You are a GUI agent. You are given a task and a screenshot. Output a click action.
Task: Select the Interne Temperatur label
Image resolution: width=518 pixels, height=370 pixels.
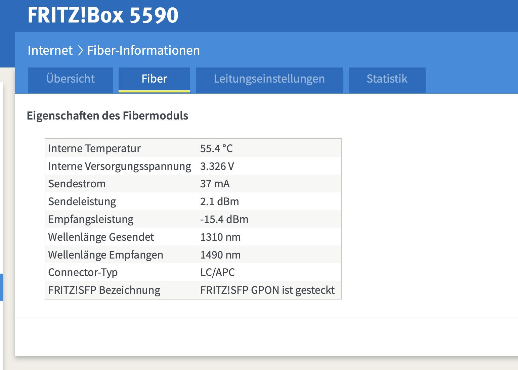[94, 148]
